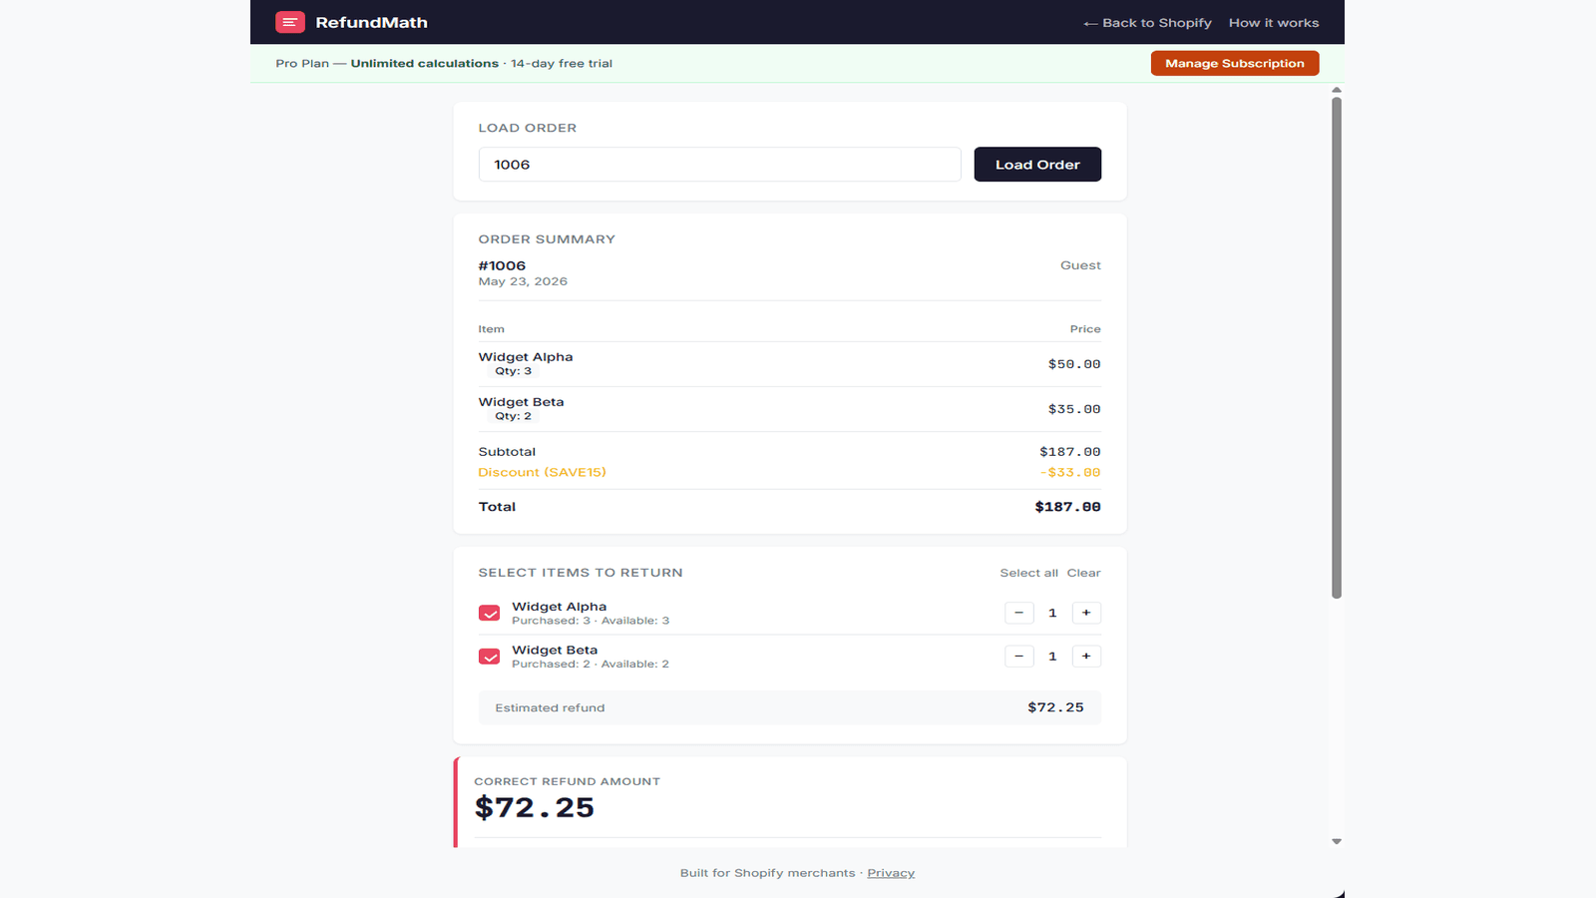Click Select all items to return
Screen dimensions: 1596x898
1029,573
